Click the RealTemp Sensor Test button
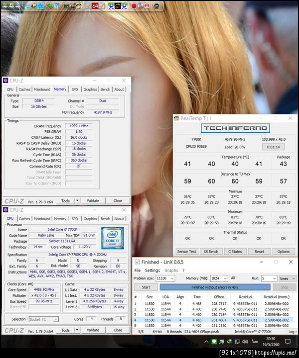Screen dimensions: 299x358 click(x=187, y=252)
